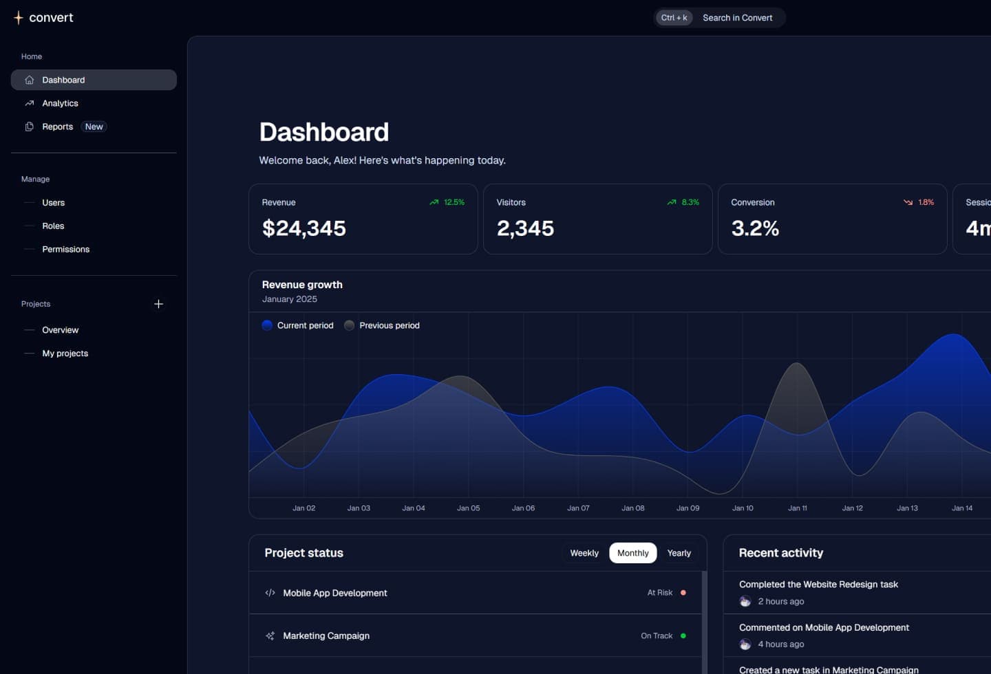Click the code icon beside Mobile App Development
Viewport: 991px width, 674px height.
270,593
